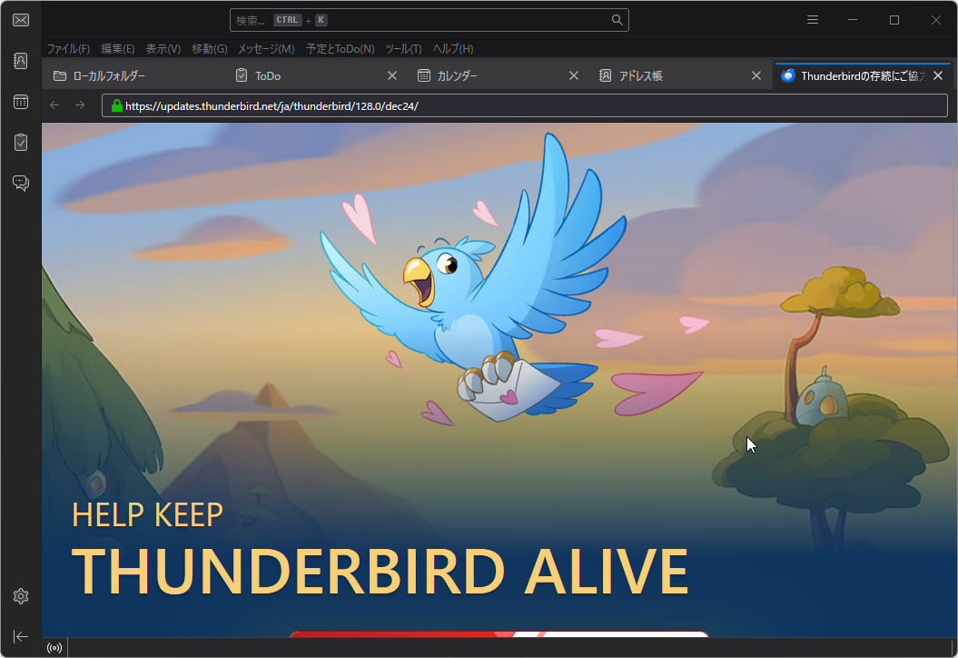Open the ファイル(F) menu
The width and height of the screenshot is (958, 658).
pos(68,49)
